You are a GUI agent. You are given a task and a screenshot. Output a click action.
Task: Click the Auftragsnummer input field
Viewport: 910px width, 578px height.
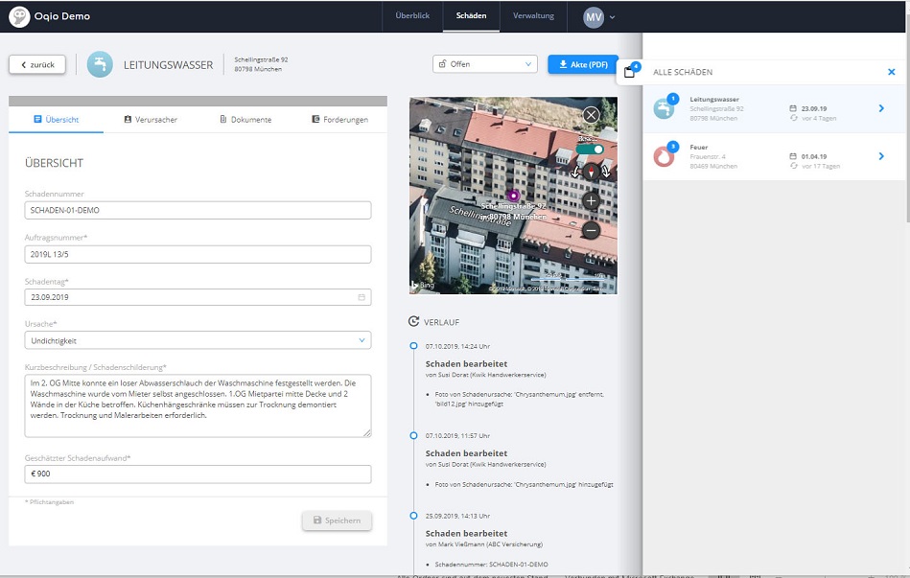click(x=198, y=254)
